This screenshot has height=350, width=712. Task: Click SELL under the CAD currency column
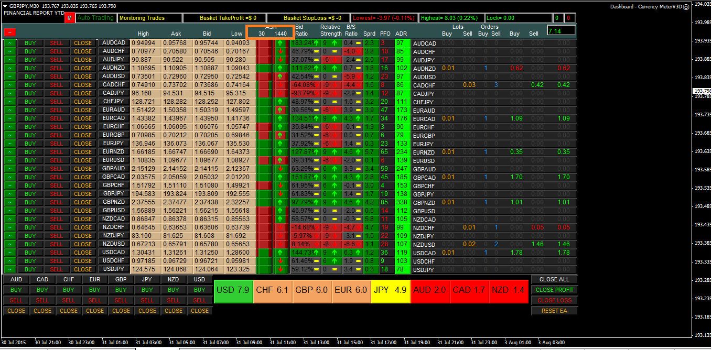tap(42, 300)
